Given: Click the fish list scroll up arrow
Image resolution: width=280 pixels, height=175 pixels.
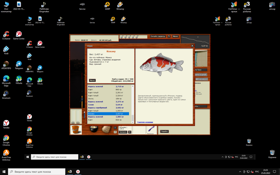Looking at the screenshot, I should [133, 86].
